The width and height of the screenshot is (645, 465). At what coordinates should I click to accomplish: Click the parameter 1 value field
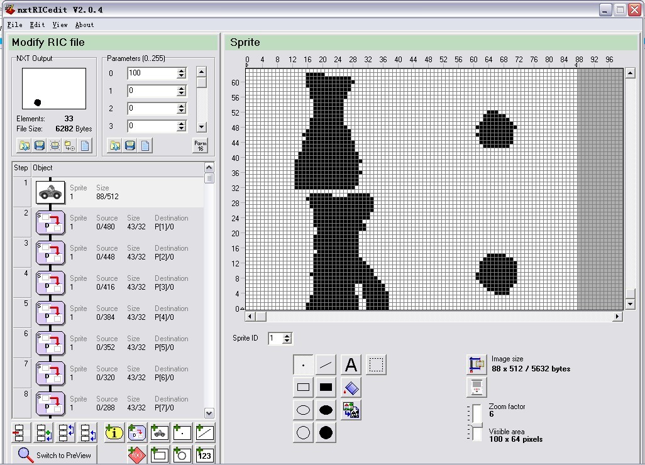(152, 91)
